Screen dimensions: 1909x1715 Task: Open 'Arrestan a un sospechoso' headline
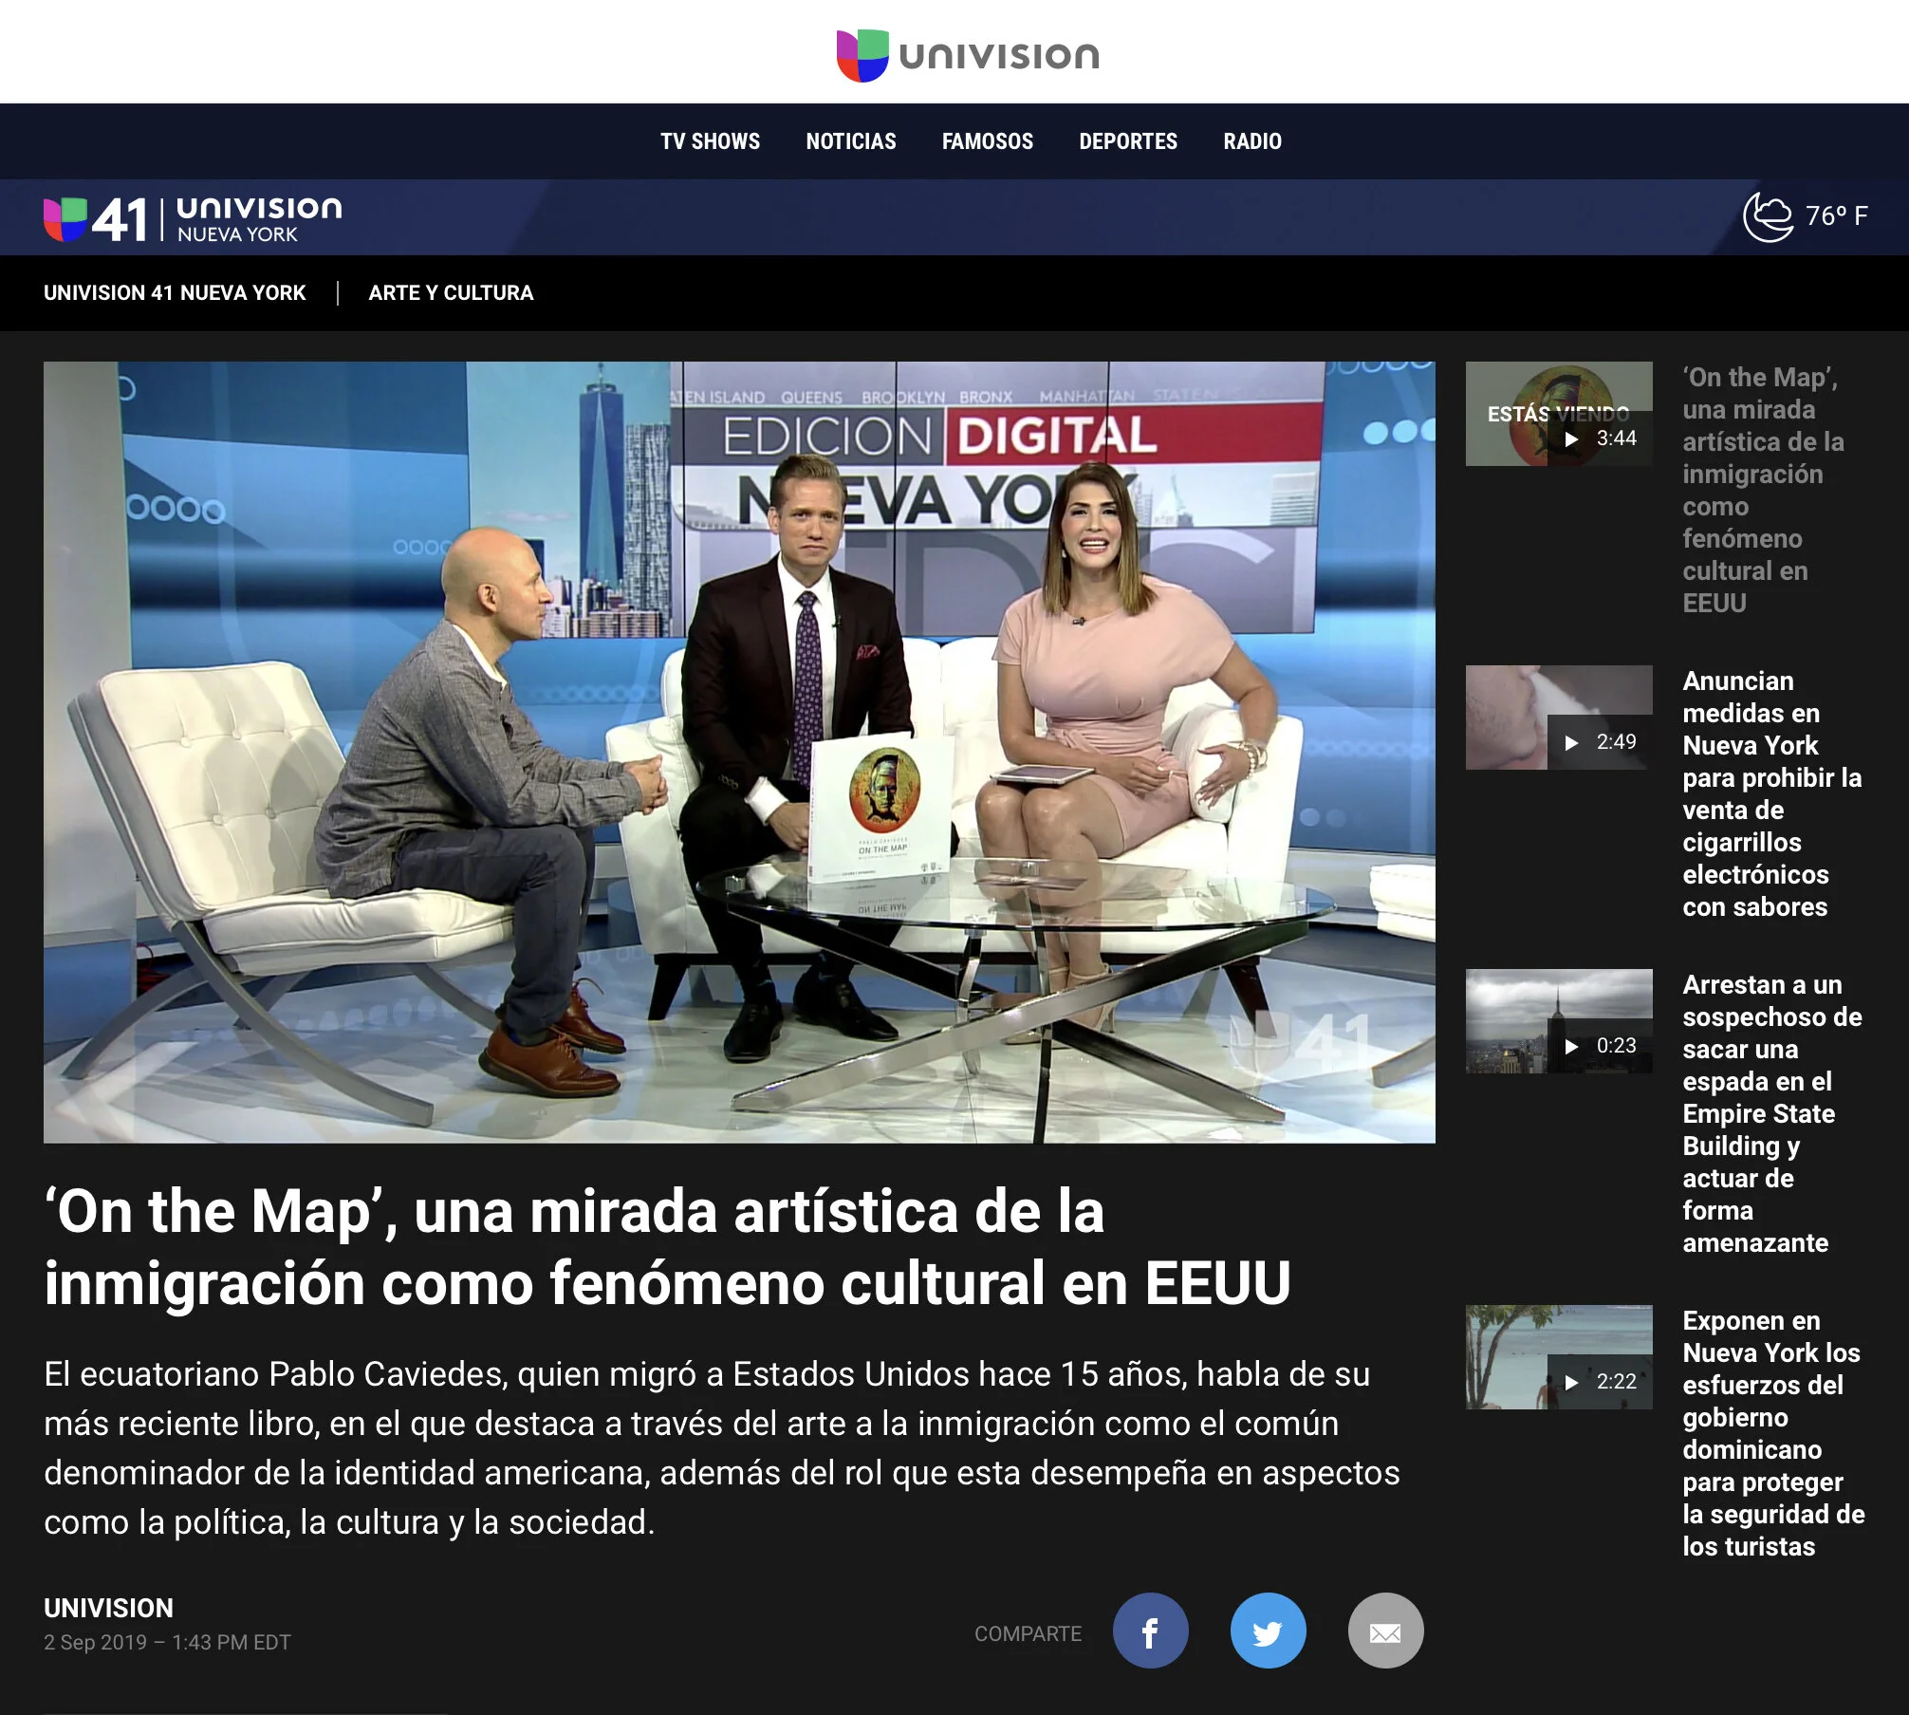coord(1772,1113)
